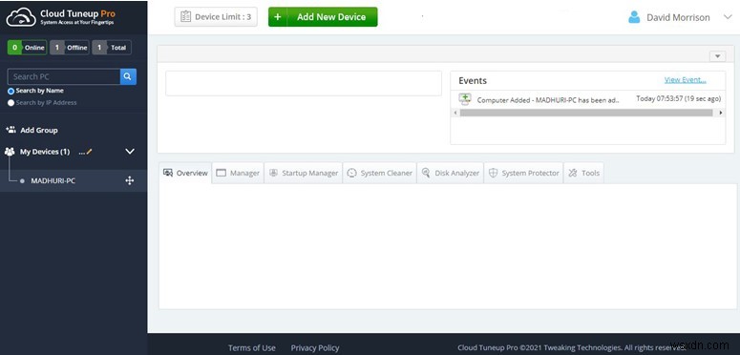This screenshot has width=740, height=355.
Task: Click the Computer Added event icon
Action: tap(465, 99)
